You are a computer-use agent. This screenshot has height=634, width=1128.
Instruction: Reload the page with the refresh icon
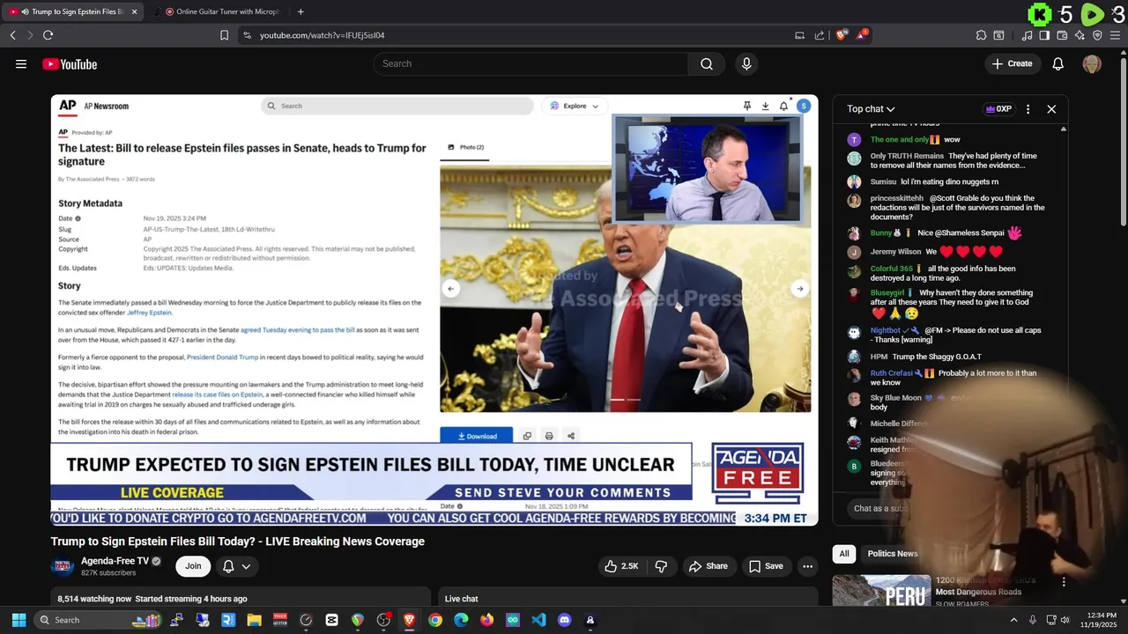(x=48, y=35)
